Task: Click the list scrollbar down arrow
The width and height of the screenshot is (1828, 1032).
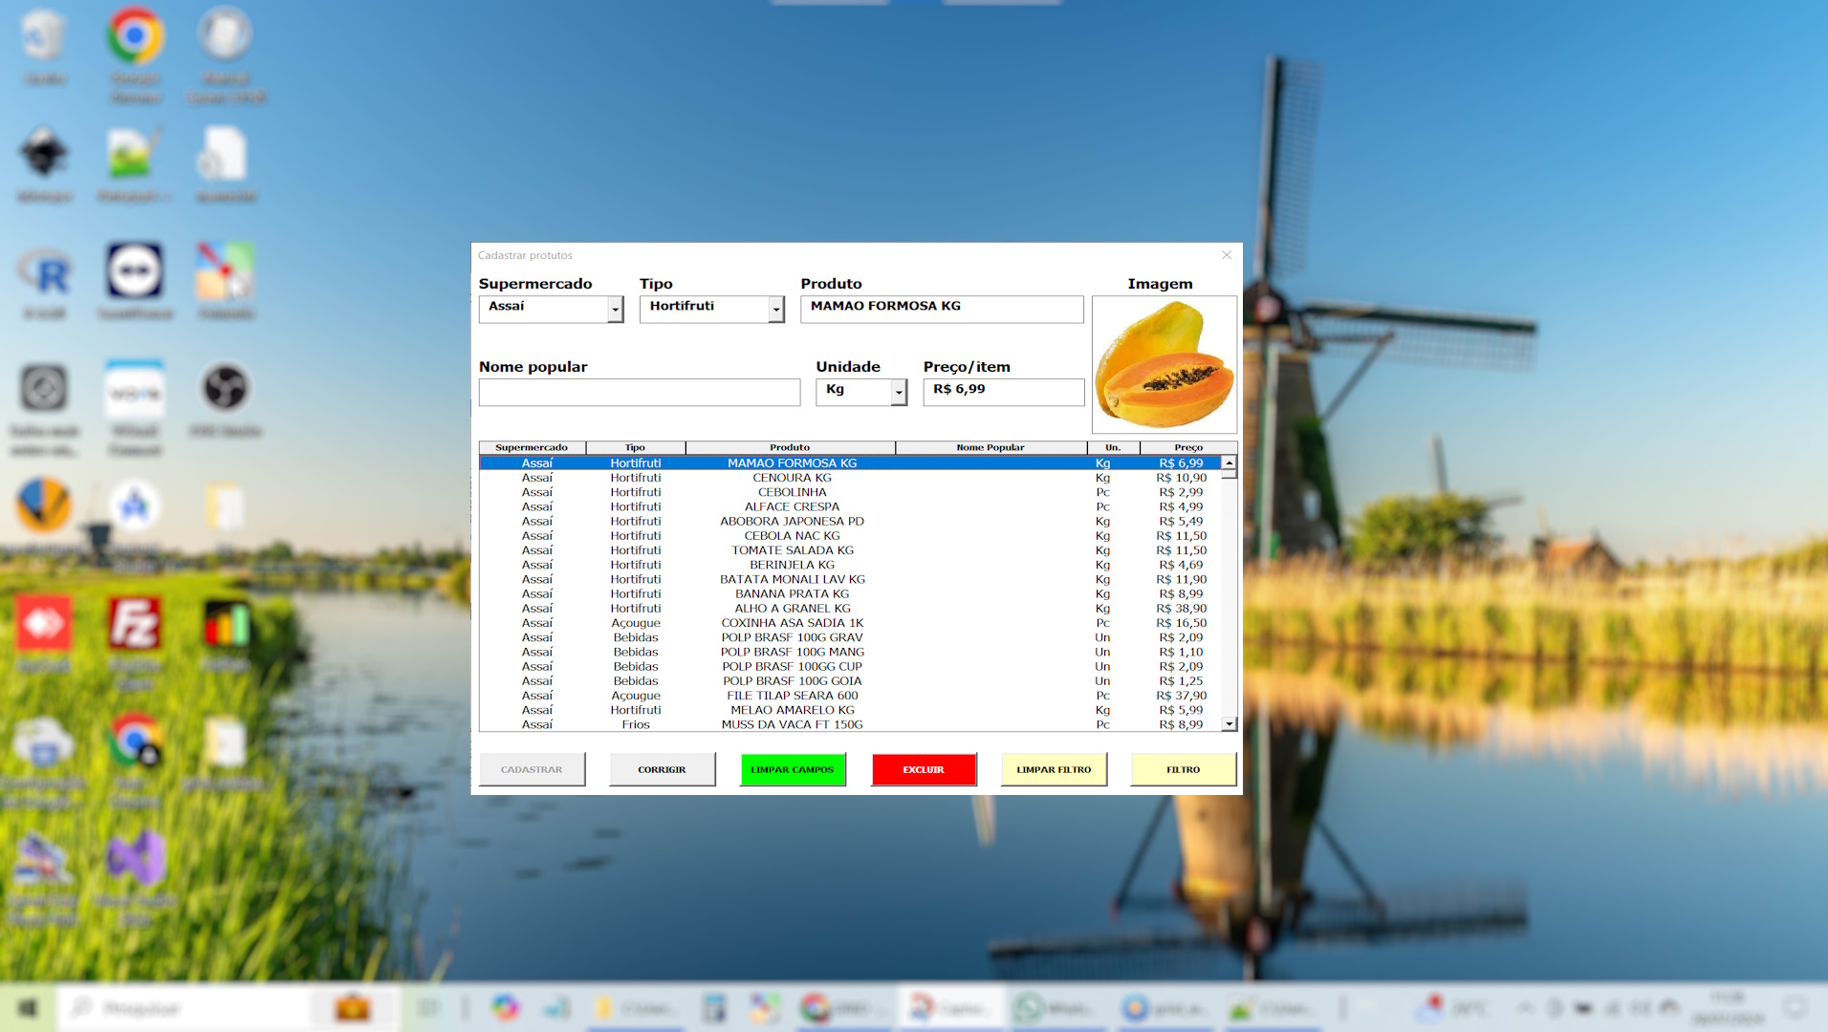Action: [1229, 724]
